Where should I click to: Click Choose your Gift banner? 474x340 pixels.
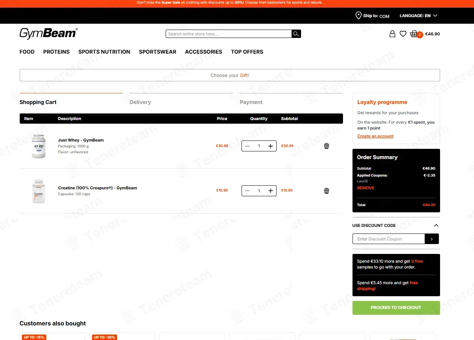coord(230,75)
